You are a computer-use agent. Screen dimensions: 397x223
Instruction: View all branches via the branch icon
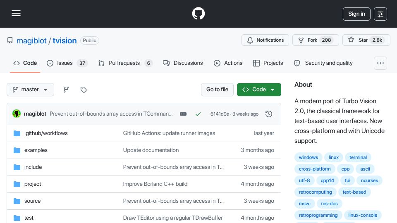coord(66,90)
